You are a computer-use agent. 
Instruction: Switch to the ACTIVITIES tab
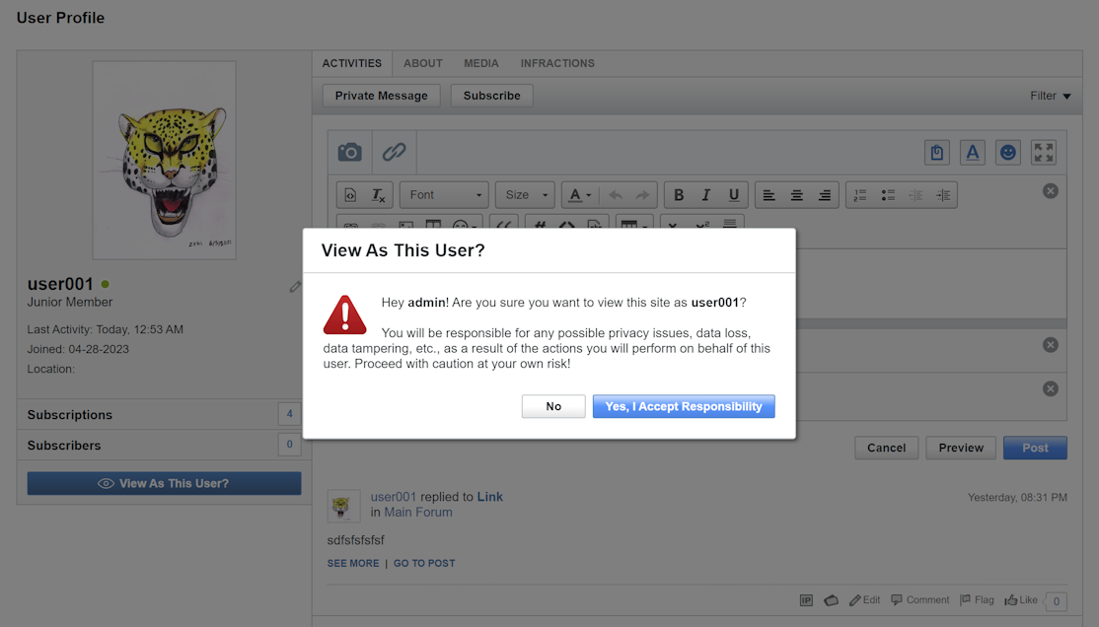352,63
